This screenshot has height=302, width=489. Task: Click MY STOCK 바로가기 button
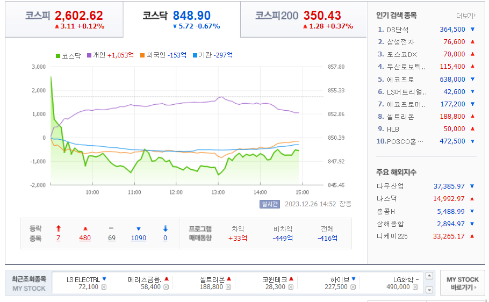[x=463, y=283]
